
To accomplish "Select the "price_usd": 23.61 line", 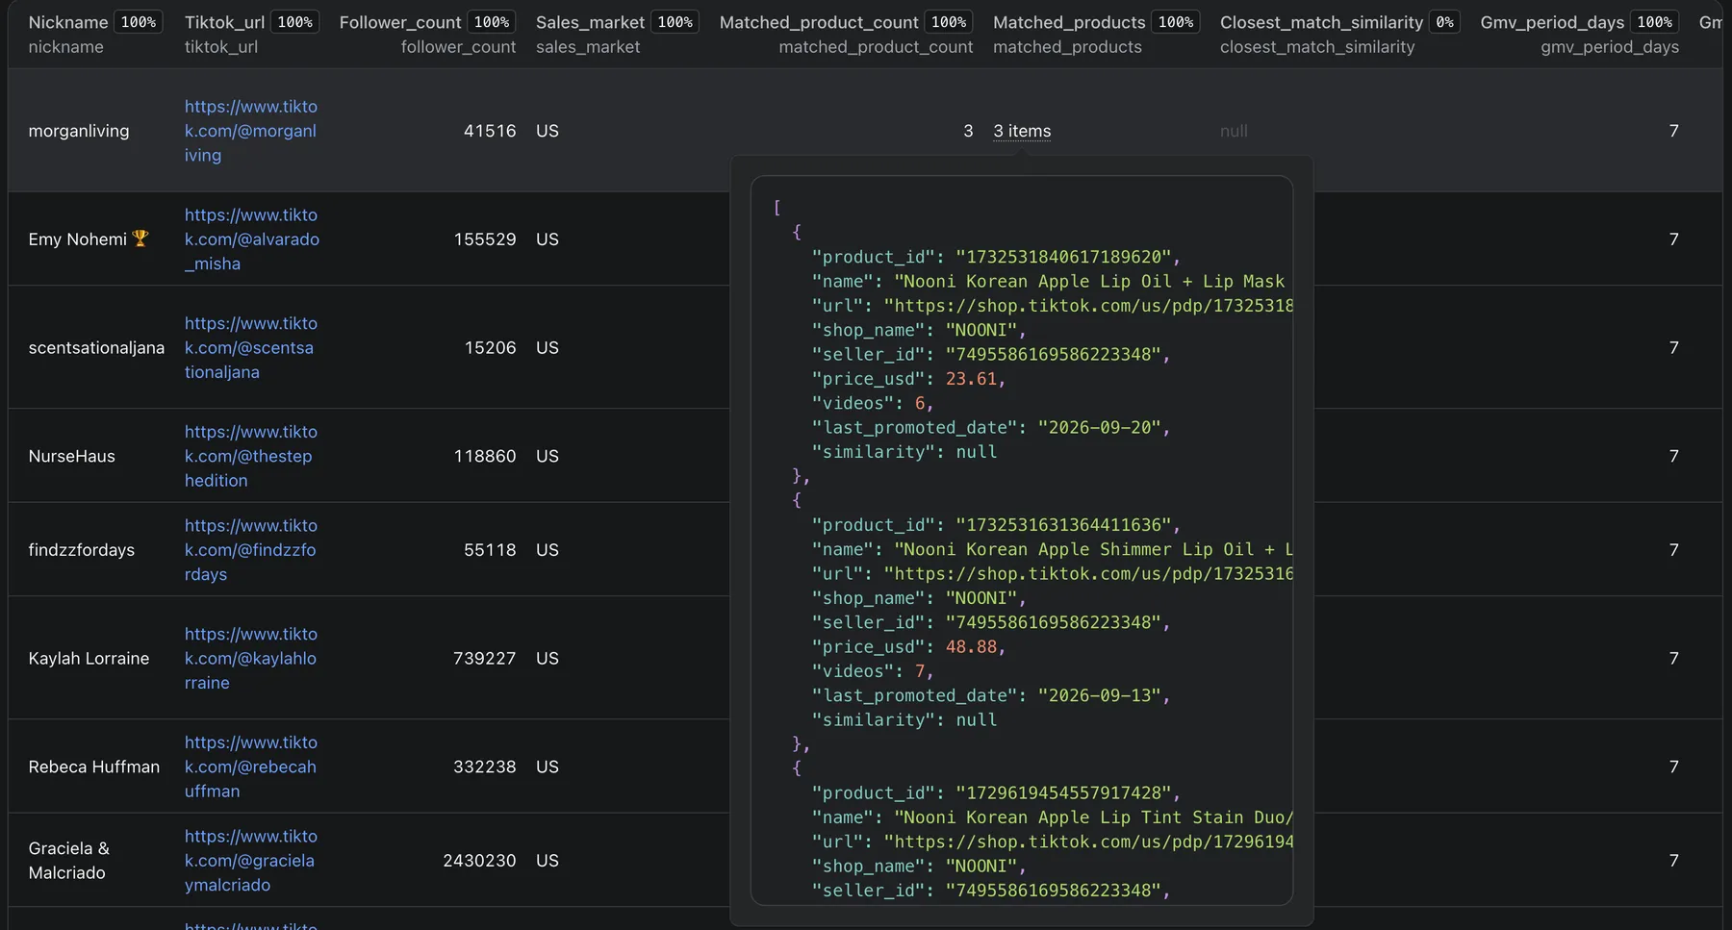I will [x=908, y=379].
